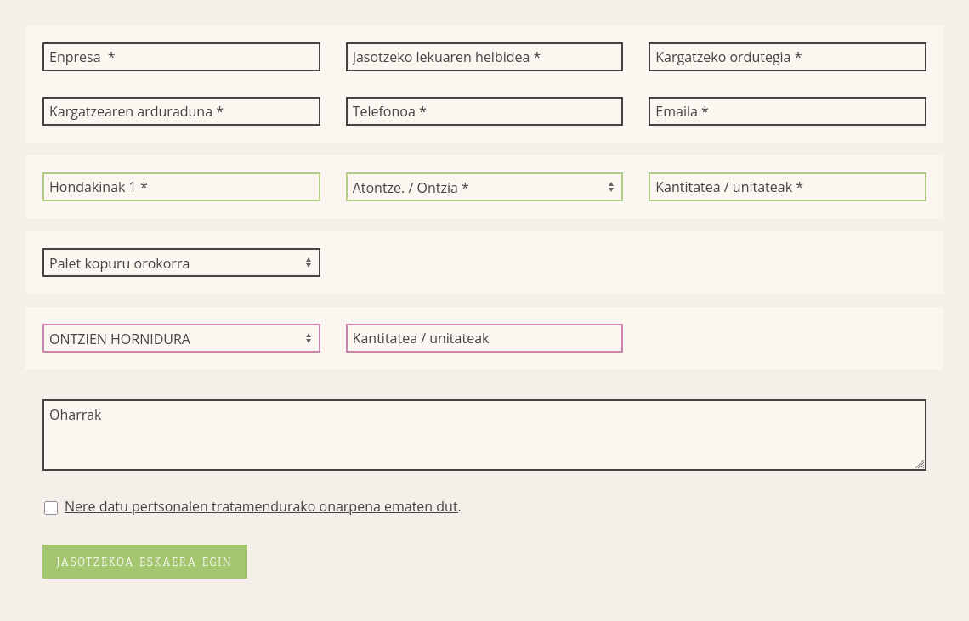This screenshot has width=969, height=621.
Task: Open the Atontze. / Ontzia dropdown
Action: (484, 187)
